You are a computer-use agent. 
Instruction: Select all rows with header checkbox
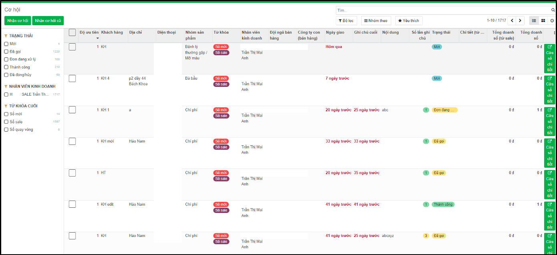point(72,32)
